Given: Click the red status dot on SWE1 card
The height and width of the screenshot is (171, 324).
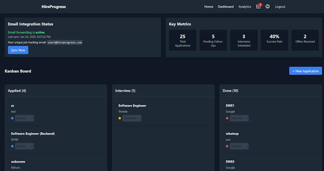Looking at the screenshot, I should 227,118.
